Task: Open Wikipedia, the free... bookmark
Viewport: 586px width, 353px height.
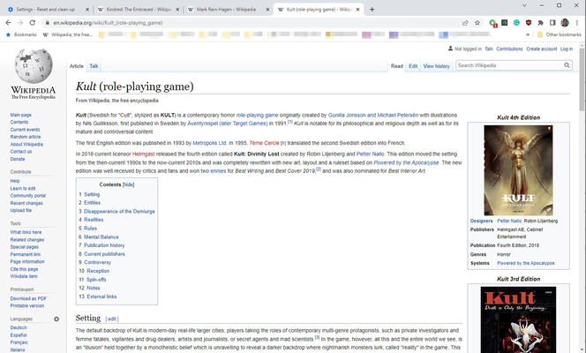Action: (68, 34)
